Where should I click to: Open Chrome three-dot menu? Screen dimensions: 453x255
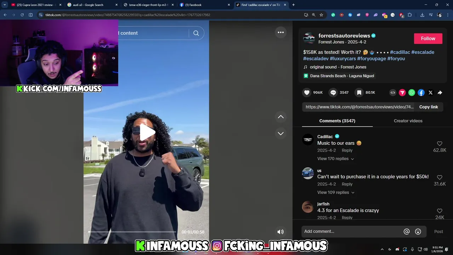coord(448,15)
